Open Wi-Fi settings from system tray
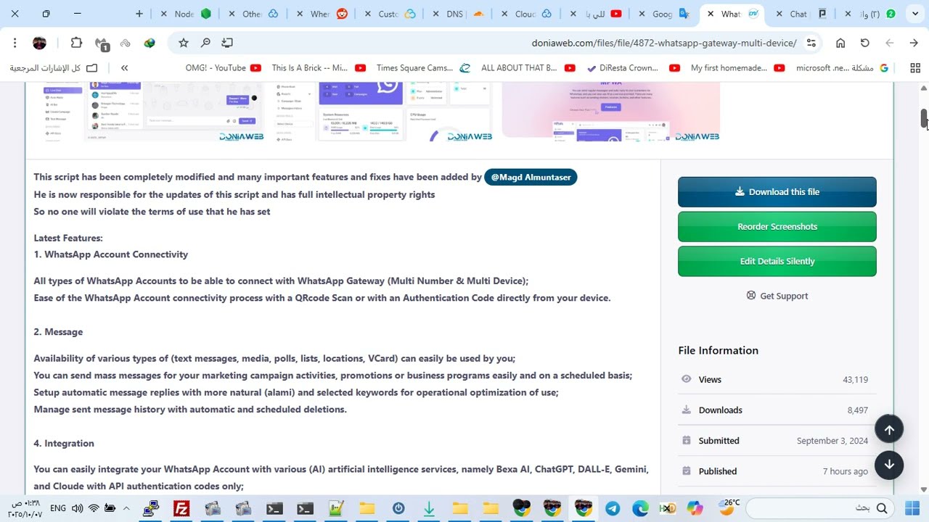929x522 pixels. (94, 509)
